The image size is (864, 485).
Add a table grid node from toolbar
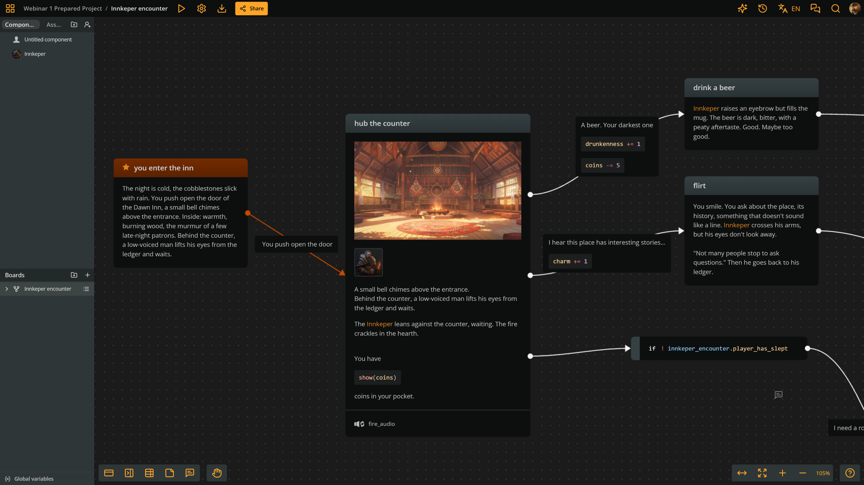[x=149, y=473]
